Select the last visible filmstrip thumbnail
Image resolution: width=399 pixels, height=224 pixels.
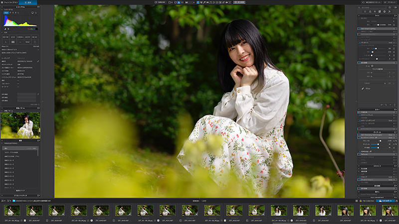pos(390,211)
